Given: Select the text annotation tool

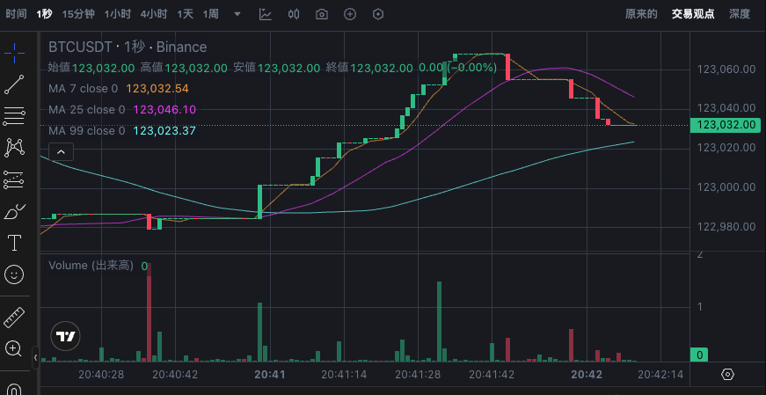Looking at the screenshot, I should 15,243.
